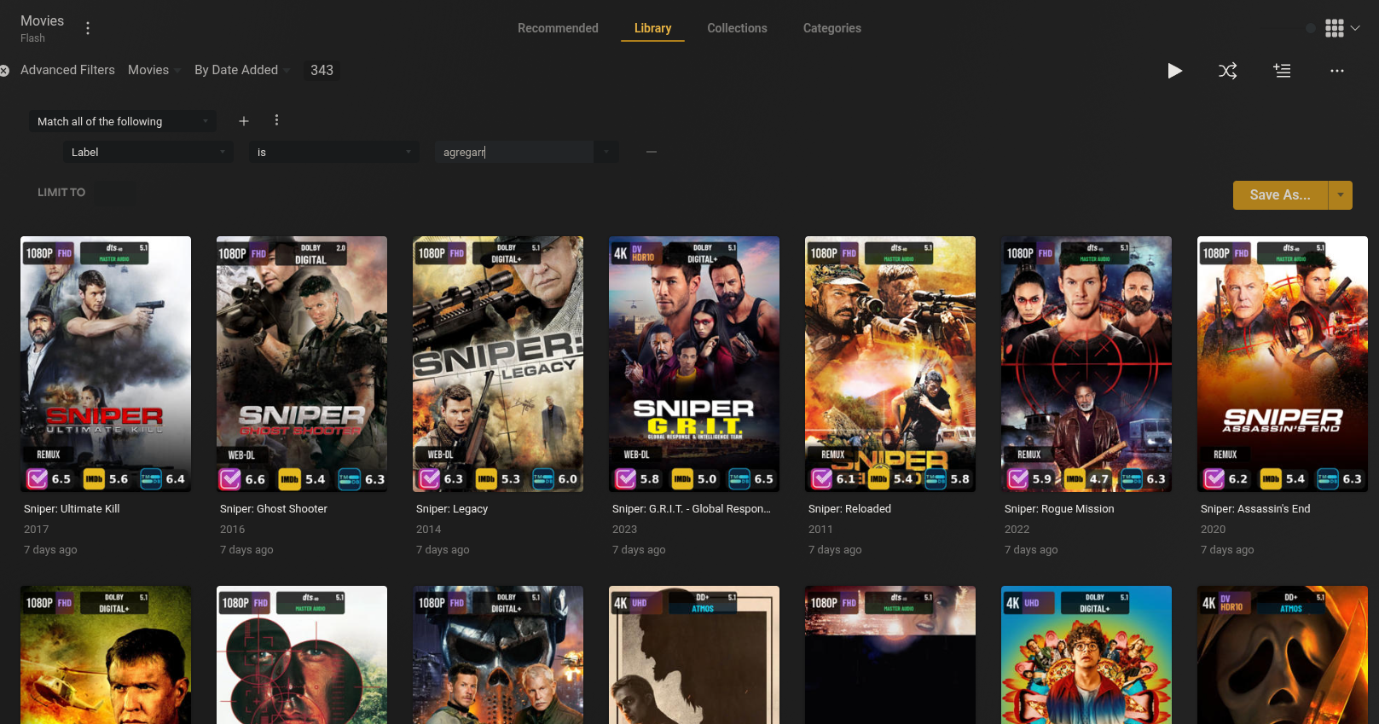The height and width of the screenshot is (724, 1379).
Task: Open Sniper: Assassin's End poster
Action: (x=1283, y=364)
